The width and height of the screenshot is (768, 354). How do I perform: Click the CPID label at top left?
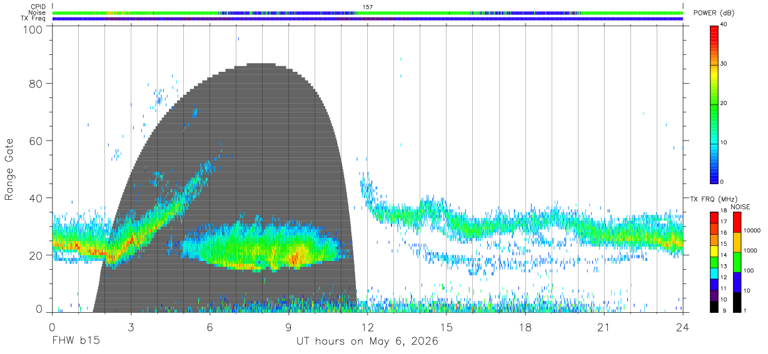click(38, 7)
